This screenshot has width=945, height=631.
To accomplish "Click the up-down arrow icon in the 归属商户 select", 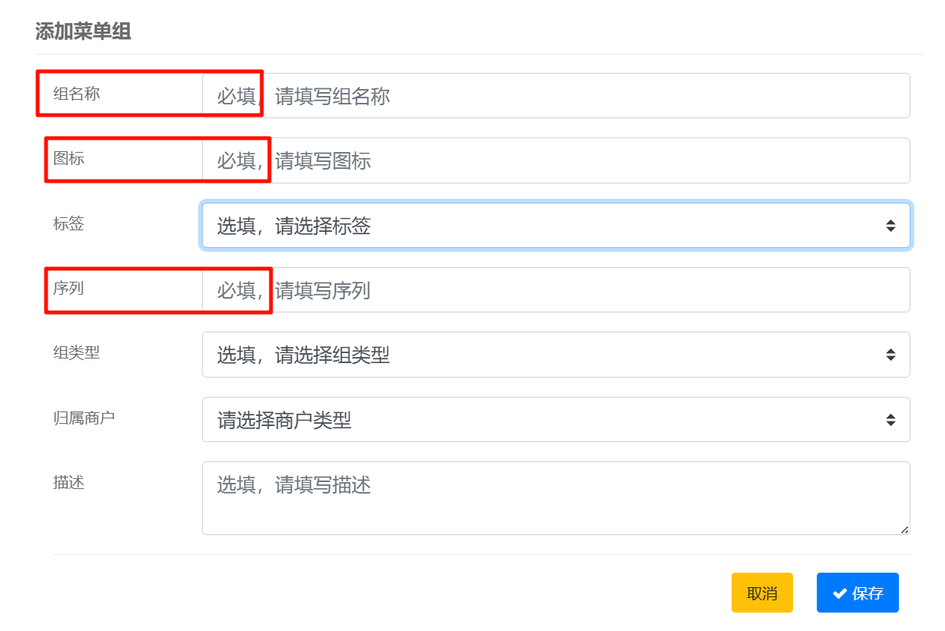I will [890, 420].
